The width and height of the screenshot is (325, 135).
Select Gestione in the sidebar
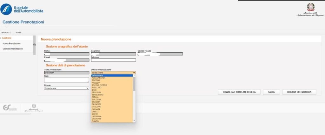7,38
